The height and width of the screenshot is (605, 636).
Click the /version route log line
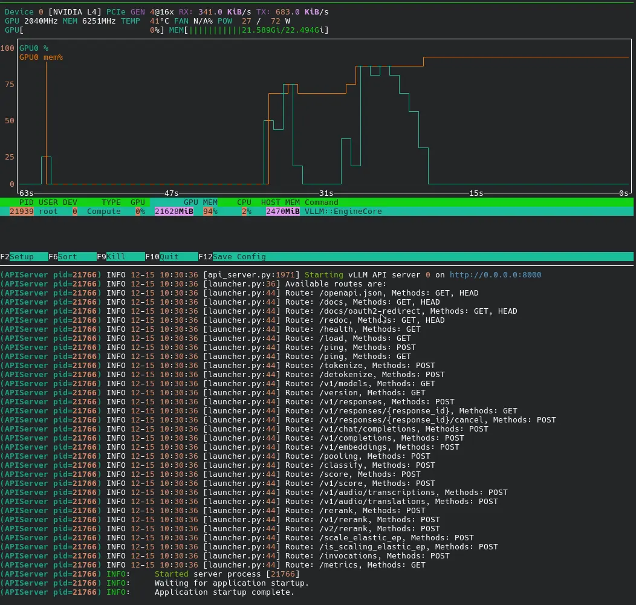(x=213, y=392)
